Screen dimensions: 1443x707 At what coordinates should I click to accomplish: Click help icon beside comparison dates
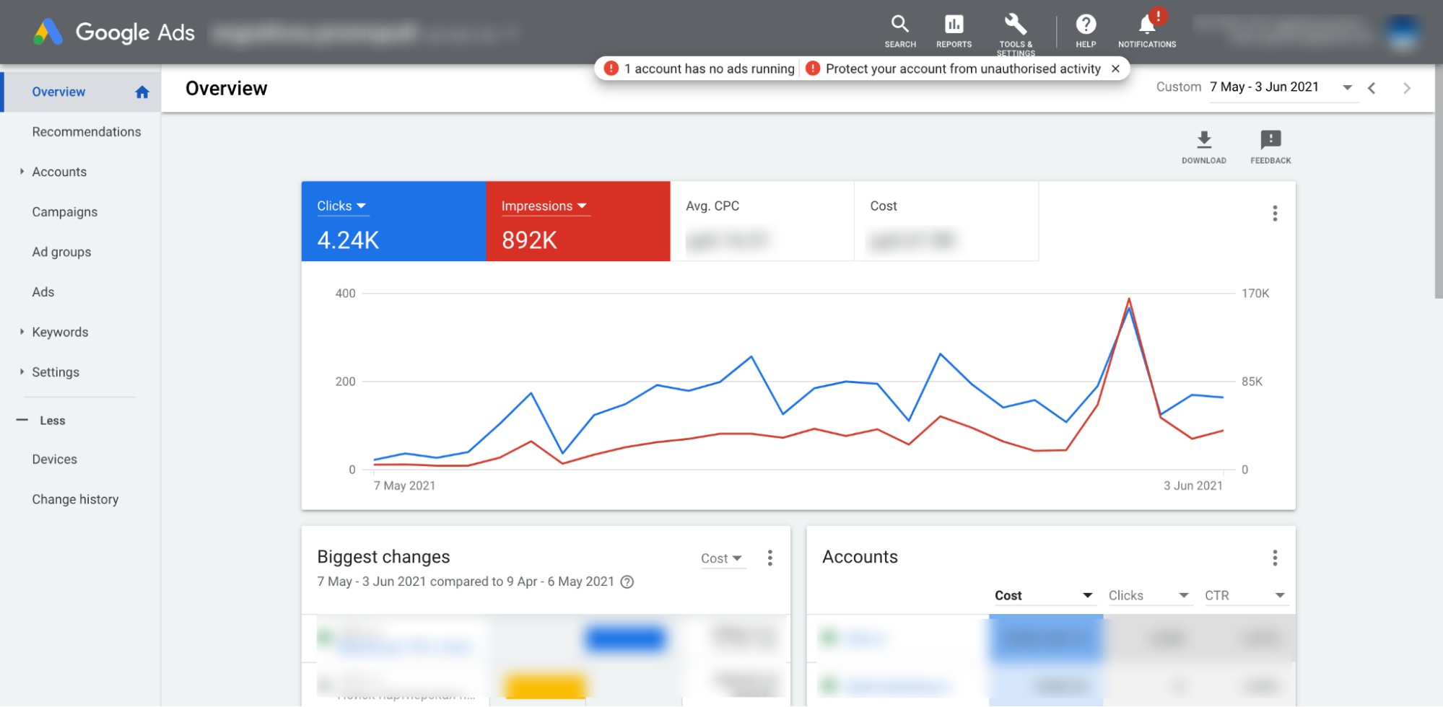[x=627, y=581]
